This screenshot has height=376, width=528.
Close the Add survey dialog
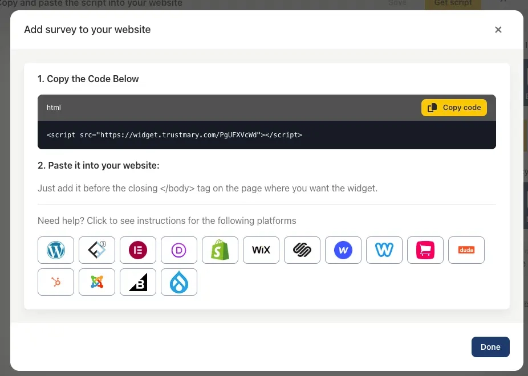tap(498, 30)
